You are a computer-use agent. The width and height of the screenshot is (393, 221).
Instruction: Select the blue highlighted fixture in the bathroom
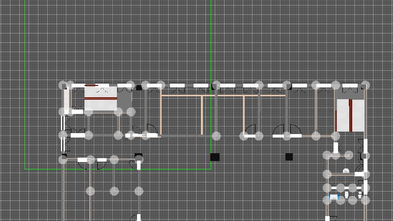[x=335, y=197]
